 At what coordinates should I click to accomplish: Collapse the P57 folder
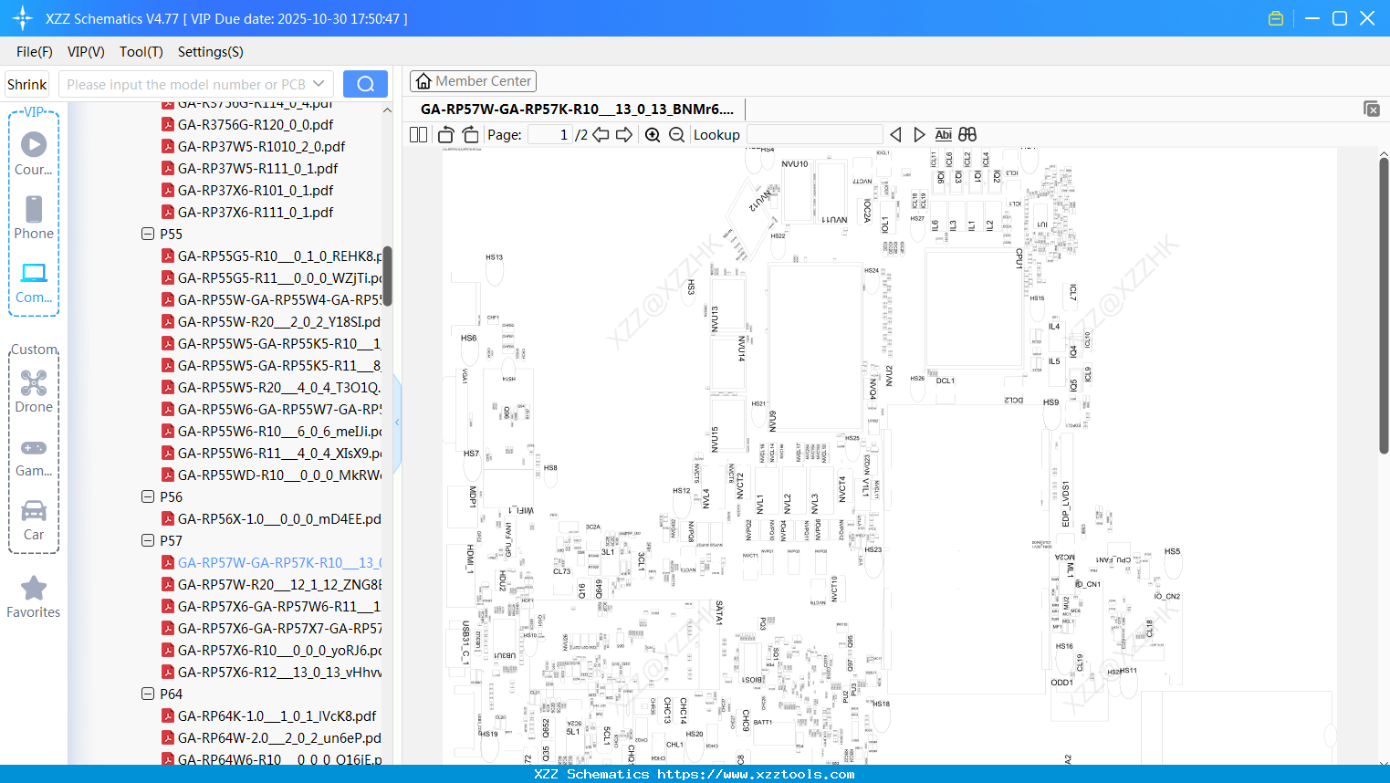pyautogui.click(x=148, y=540)
